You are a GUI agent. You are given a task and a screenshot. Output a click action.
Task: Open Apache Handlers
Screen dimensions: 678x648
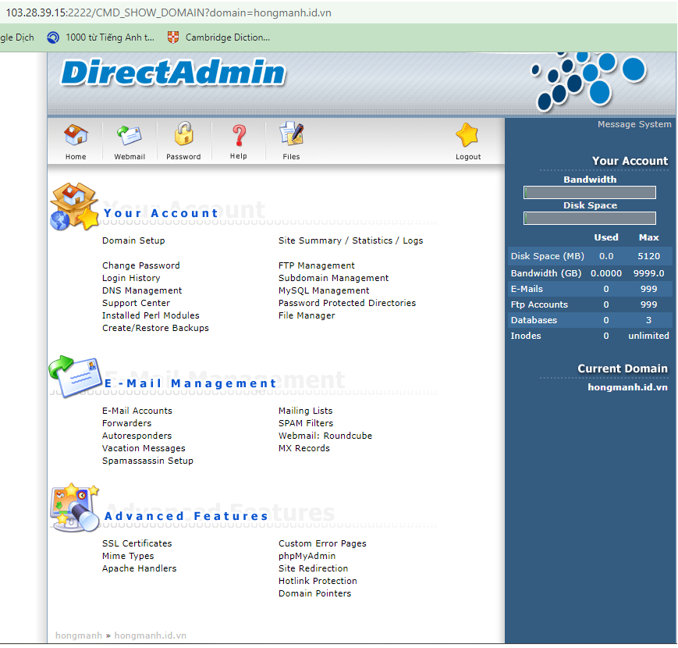139,569
